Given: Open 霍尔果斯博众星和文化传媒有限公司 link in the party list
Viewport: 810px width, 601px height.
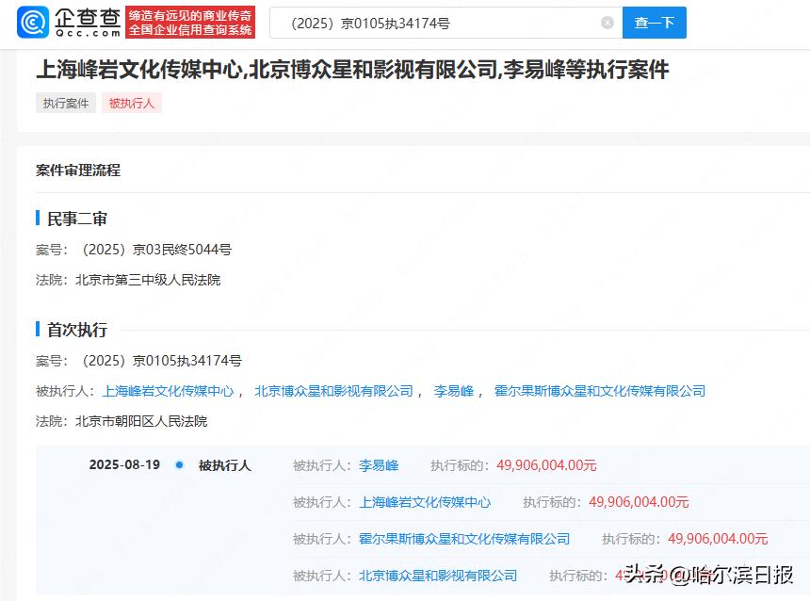Looking at the screenshot, I should point(599,391).
